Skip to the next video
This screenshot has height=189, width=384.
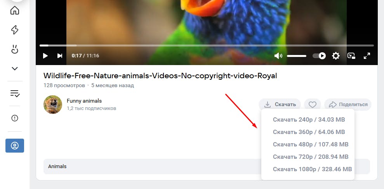pyautogui.click(x=60, y=56)
